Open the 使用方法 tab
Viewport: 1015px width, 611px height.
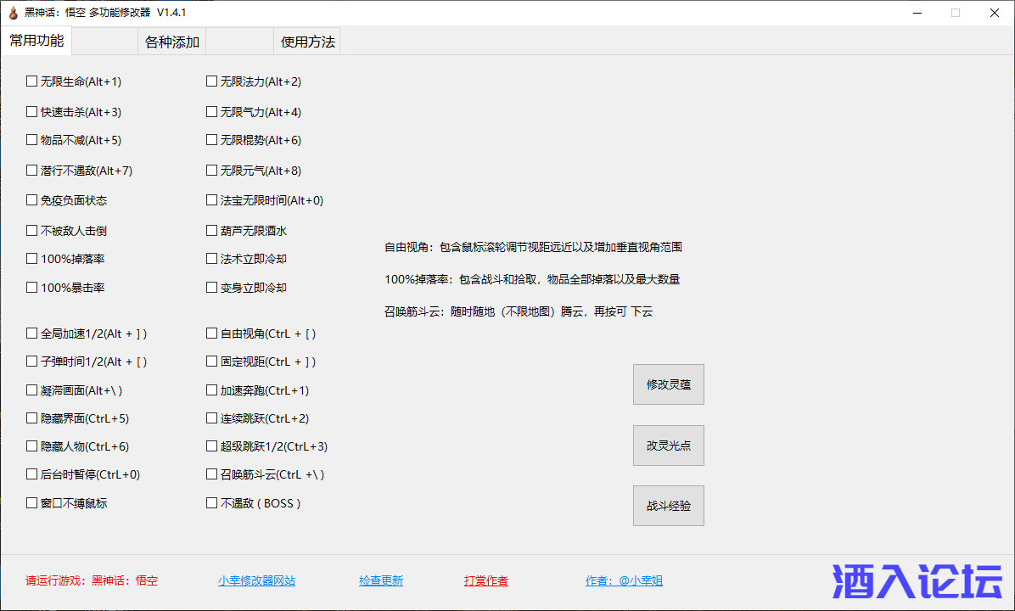coord(307,42)
